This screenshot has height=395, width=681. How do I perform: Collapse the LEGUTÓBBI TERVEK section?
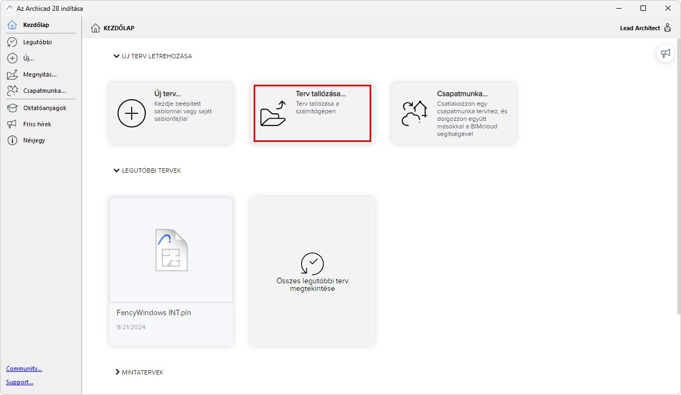pos(117,171)
